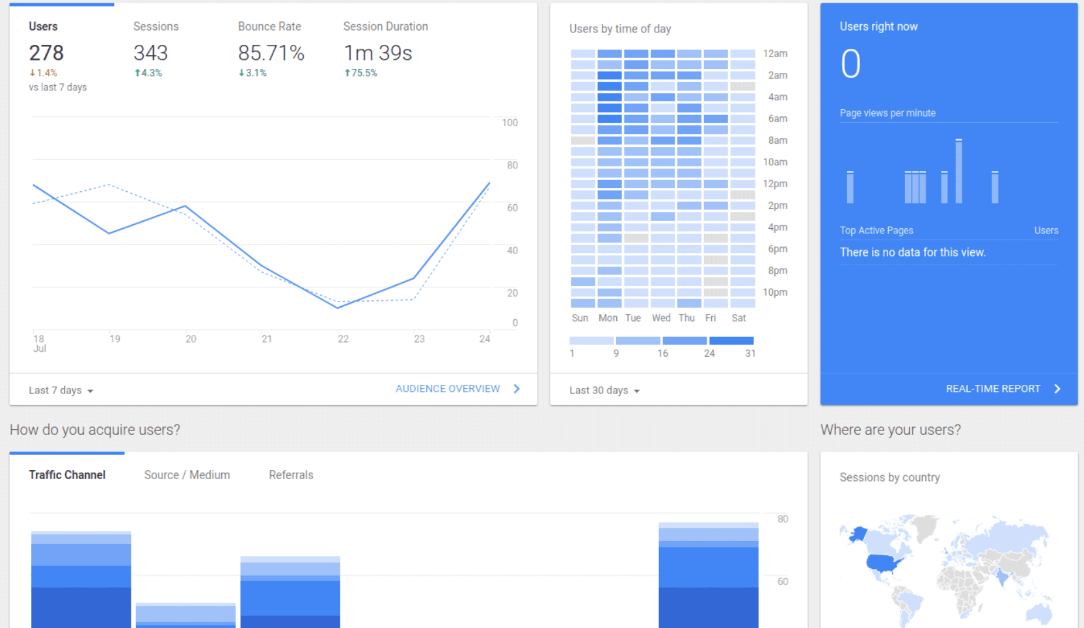Click 'There is no data for this view.'
This screenshot has height=628, width=1084.
912,252
